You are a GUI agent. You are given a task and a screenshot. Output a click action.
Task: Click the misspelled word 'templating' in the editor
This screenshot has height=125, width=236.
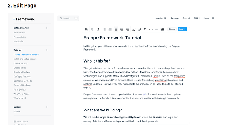[180, 76]
